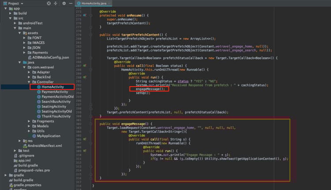Fold targetPrefetchContent method using gutter marker

91,35
